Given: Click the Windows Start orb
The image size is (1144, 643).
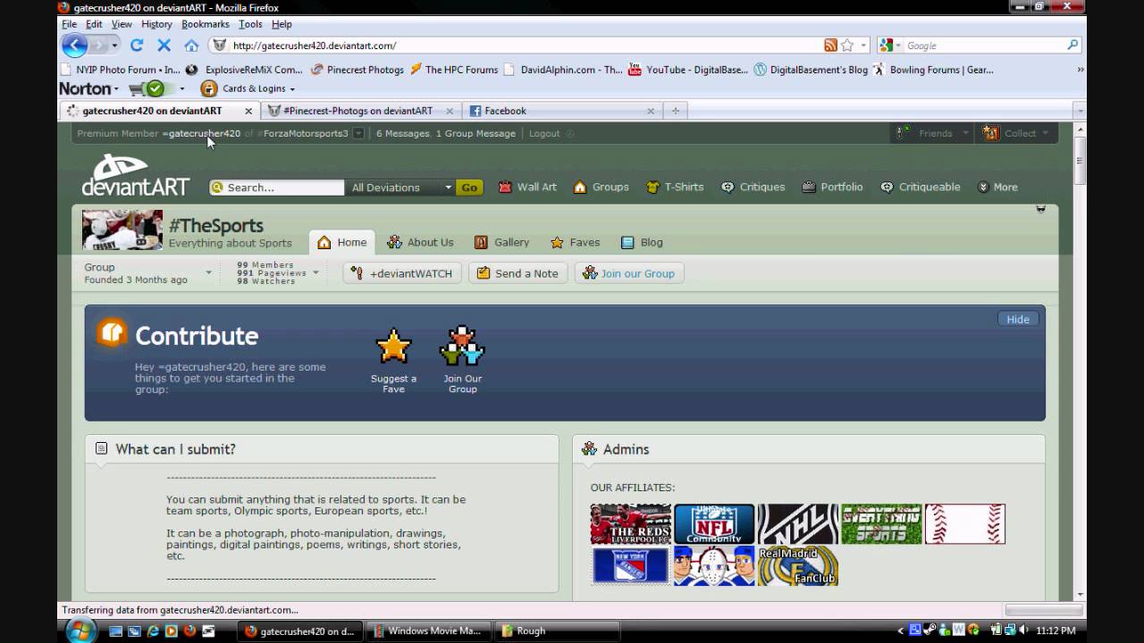Looking at the screenshot, I should pyautogui.click(x=82, y=630).
